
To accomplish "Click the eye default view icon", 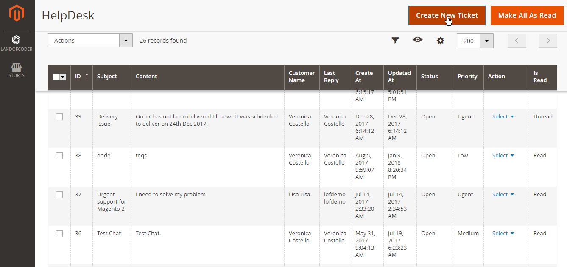I will tap(418, 40).
